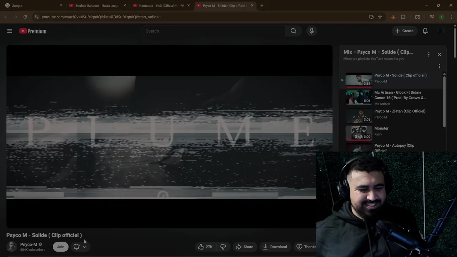Toggle the channel notification bell
The image size is (457, 257).
(x=76, y=247)
